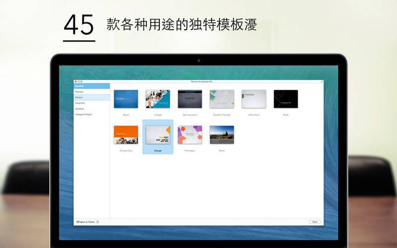Viewport: 397px width, 248px height.
Task: Select the Collage theme thumbnail
Action: click(x=158, y=99)
